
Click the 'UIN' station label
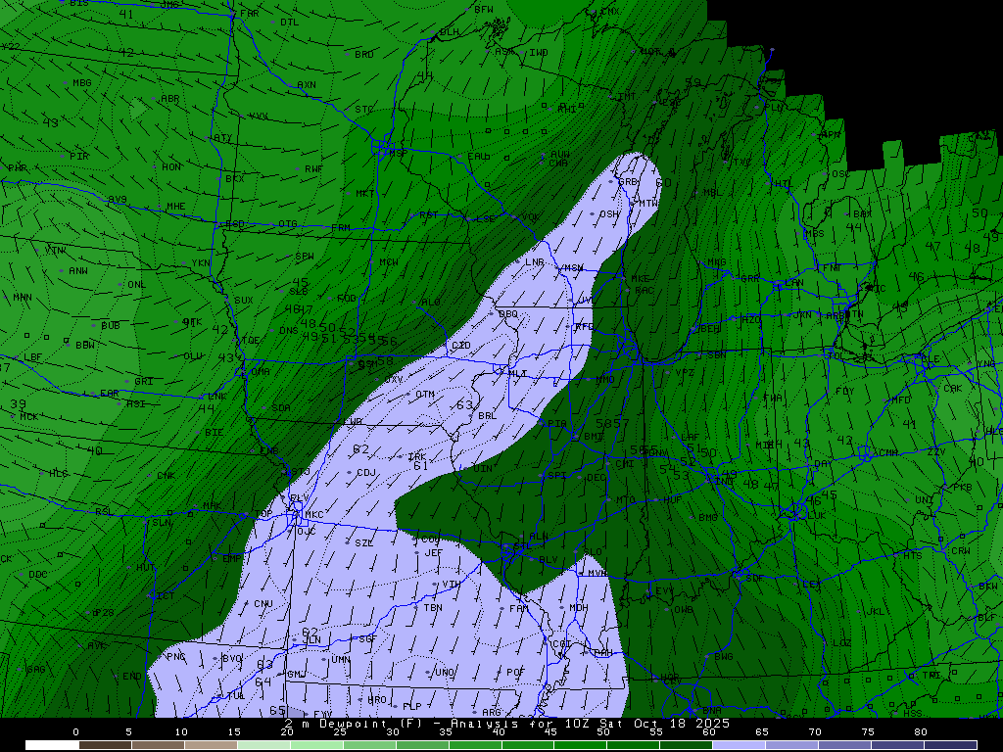click(x=483, y=469)
